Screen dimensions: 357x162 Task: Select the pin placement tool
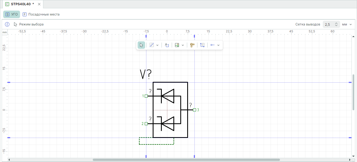click(213, 45)
